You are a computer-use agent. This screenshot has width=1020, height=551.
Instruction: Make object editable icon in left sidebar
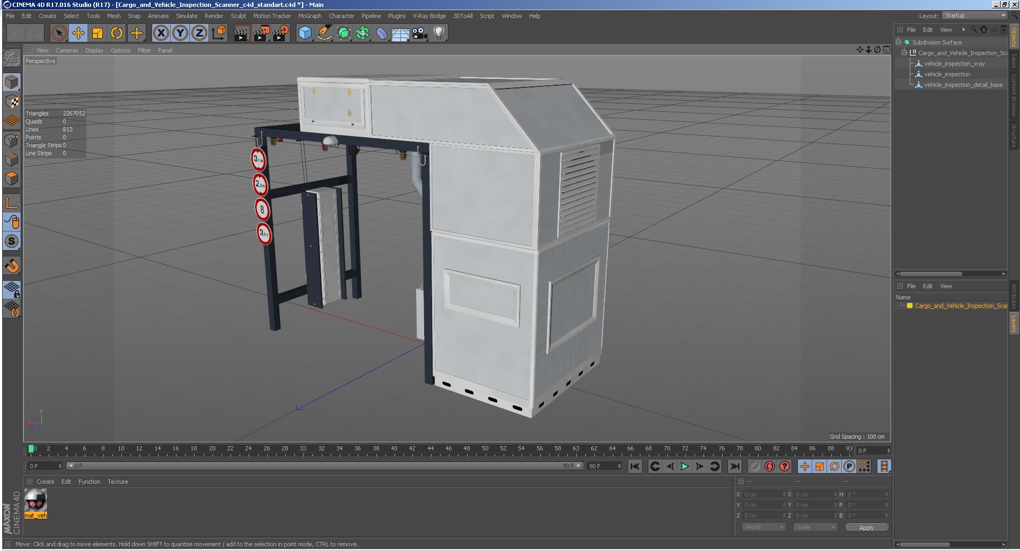(x=12, y=58)
